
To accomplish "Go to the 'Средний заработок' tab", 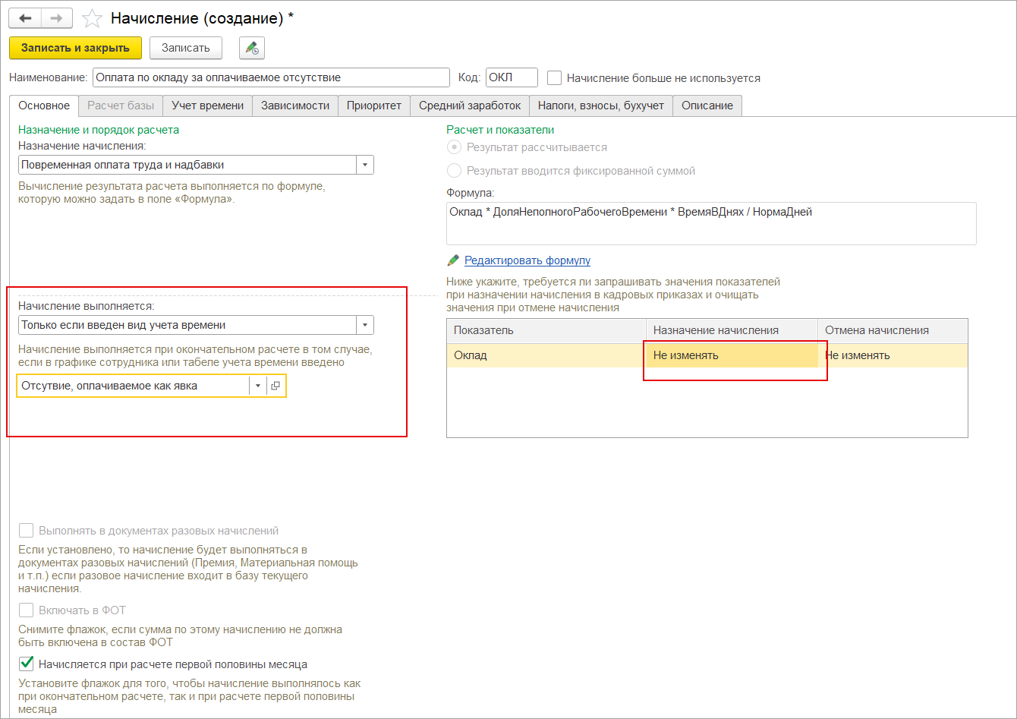I will pyautogui.click(x=470, y=106).
